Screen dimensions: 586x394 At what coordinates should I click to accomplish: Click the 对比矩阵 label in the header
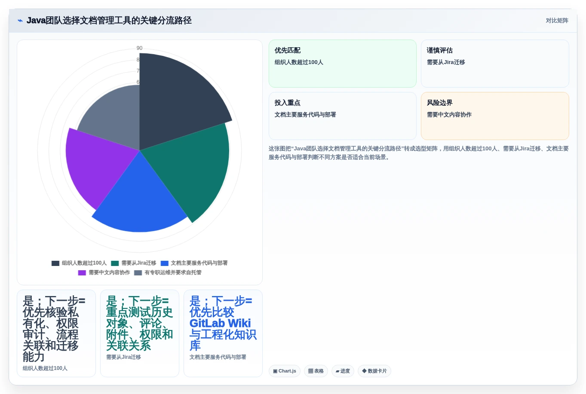click(557, 21)
